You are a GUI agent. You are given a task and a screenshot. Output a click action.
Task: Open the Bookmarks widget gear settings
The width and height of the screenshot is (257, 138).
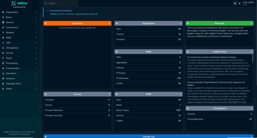click(x=46, y=23)
